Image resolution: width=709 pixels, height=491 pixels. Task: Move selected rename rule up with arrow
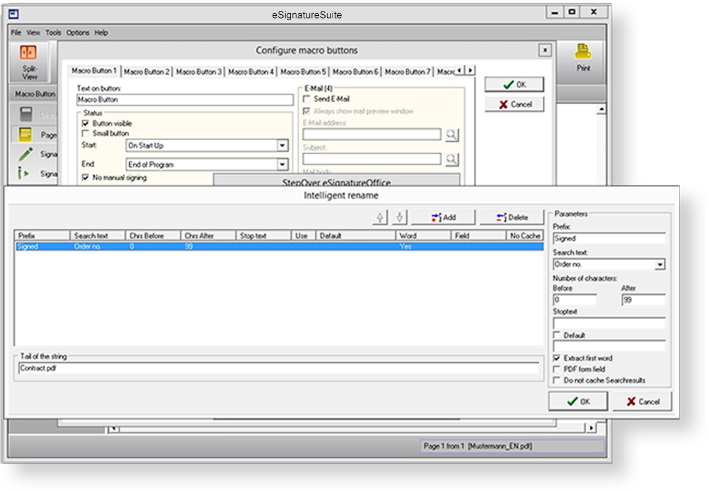pos(380,217)
